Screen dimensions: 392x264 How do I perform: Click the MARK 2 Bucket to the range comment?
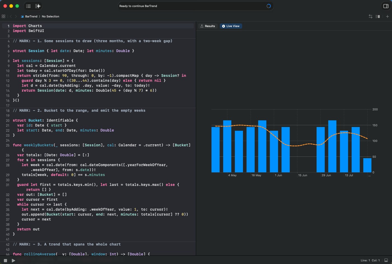[x=79, y=110]
